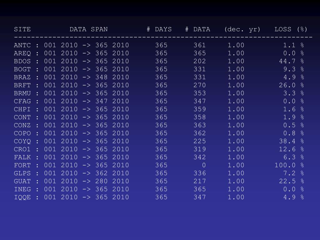This screenshot has width=320, height=240.
Task: Click the # DATA value 359 for CHPI
Action: point(200,109)
